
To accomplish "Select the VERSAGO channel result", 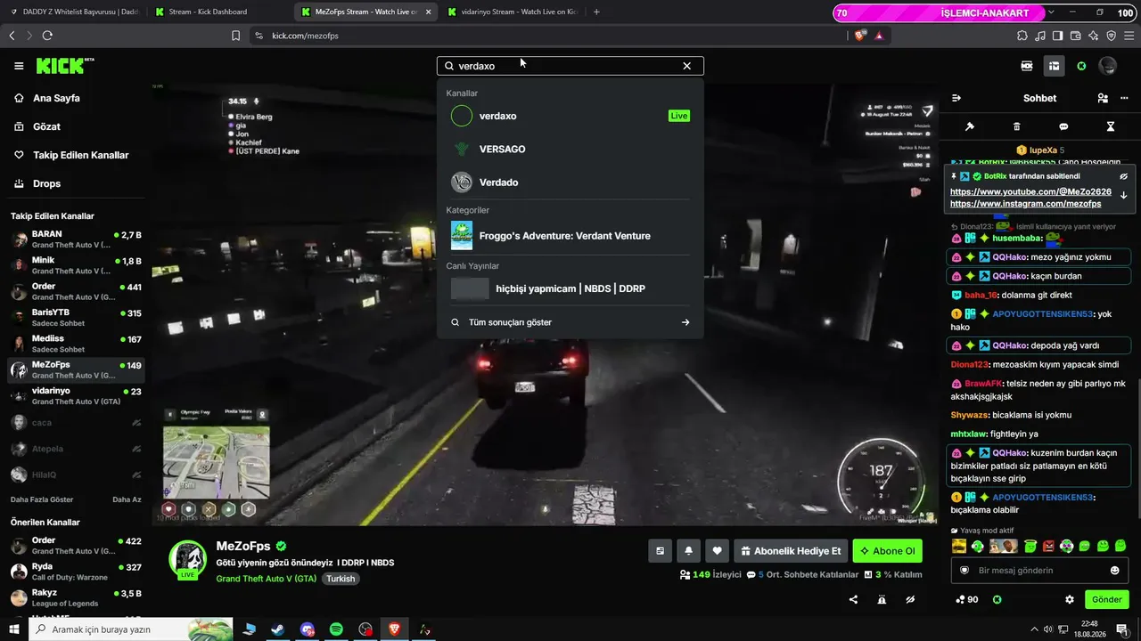I will [570, 149].
